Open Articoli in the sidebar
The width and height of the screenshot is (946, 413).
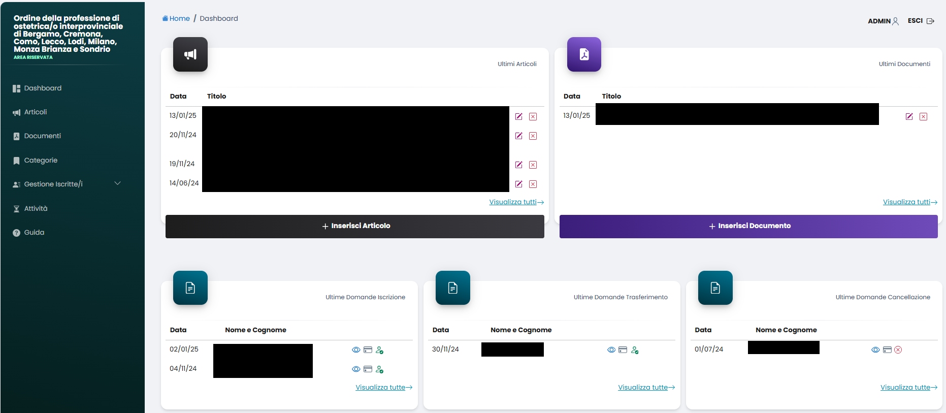[x=35, y=112]
